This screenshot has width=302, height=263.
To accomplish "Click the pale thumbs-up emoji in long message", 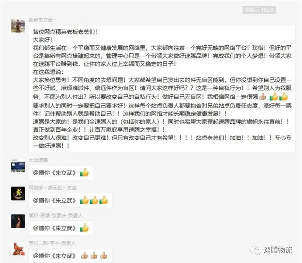I will tap(262, 96).
